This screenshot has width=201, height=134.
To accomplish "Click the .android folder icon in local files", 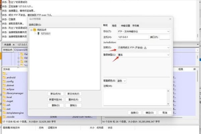I will 4,77.
